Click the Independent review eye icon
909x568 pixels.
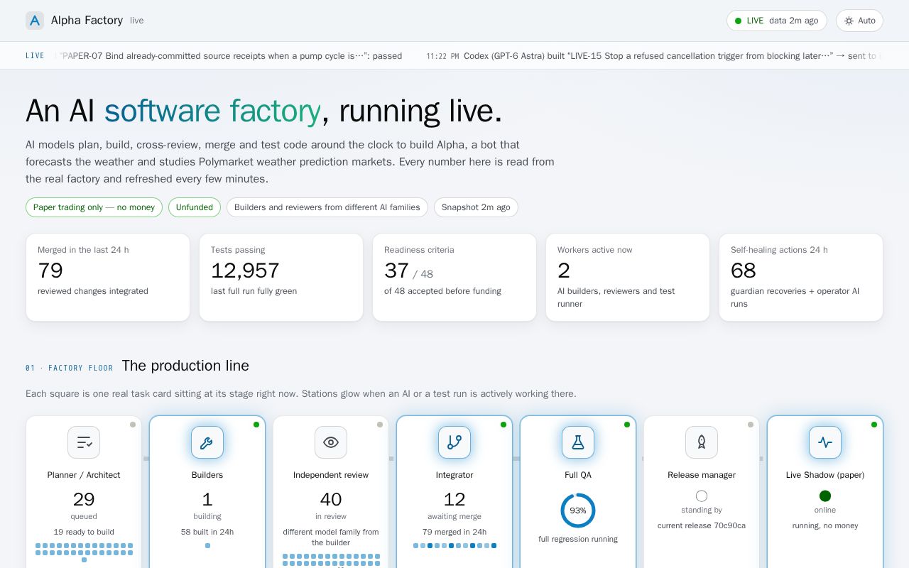331,442
